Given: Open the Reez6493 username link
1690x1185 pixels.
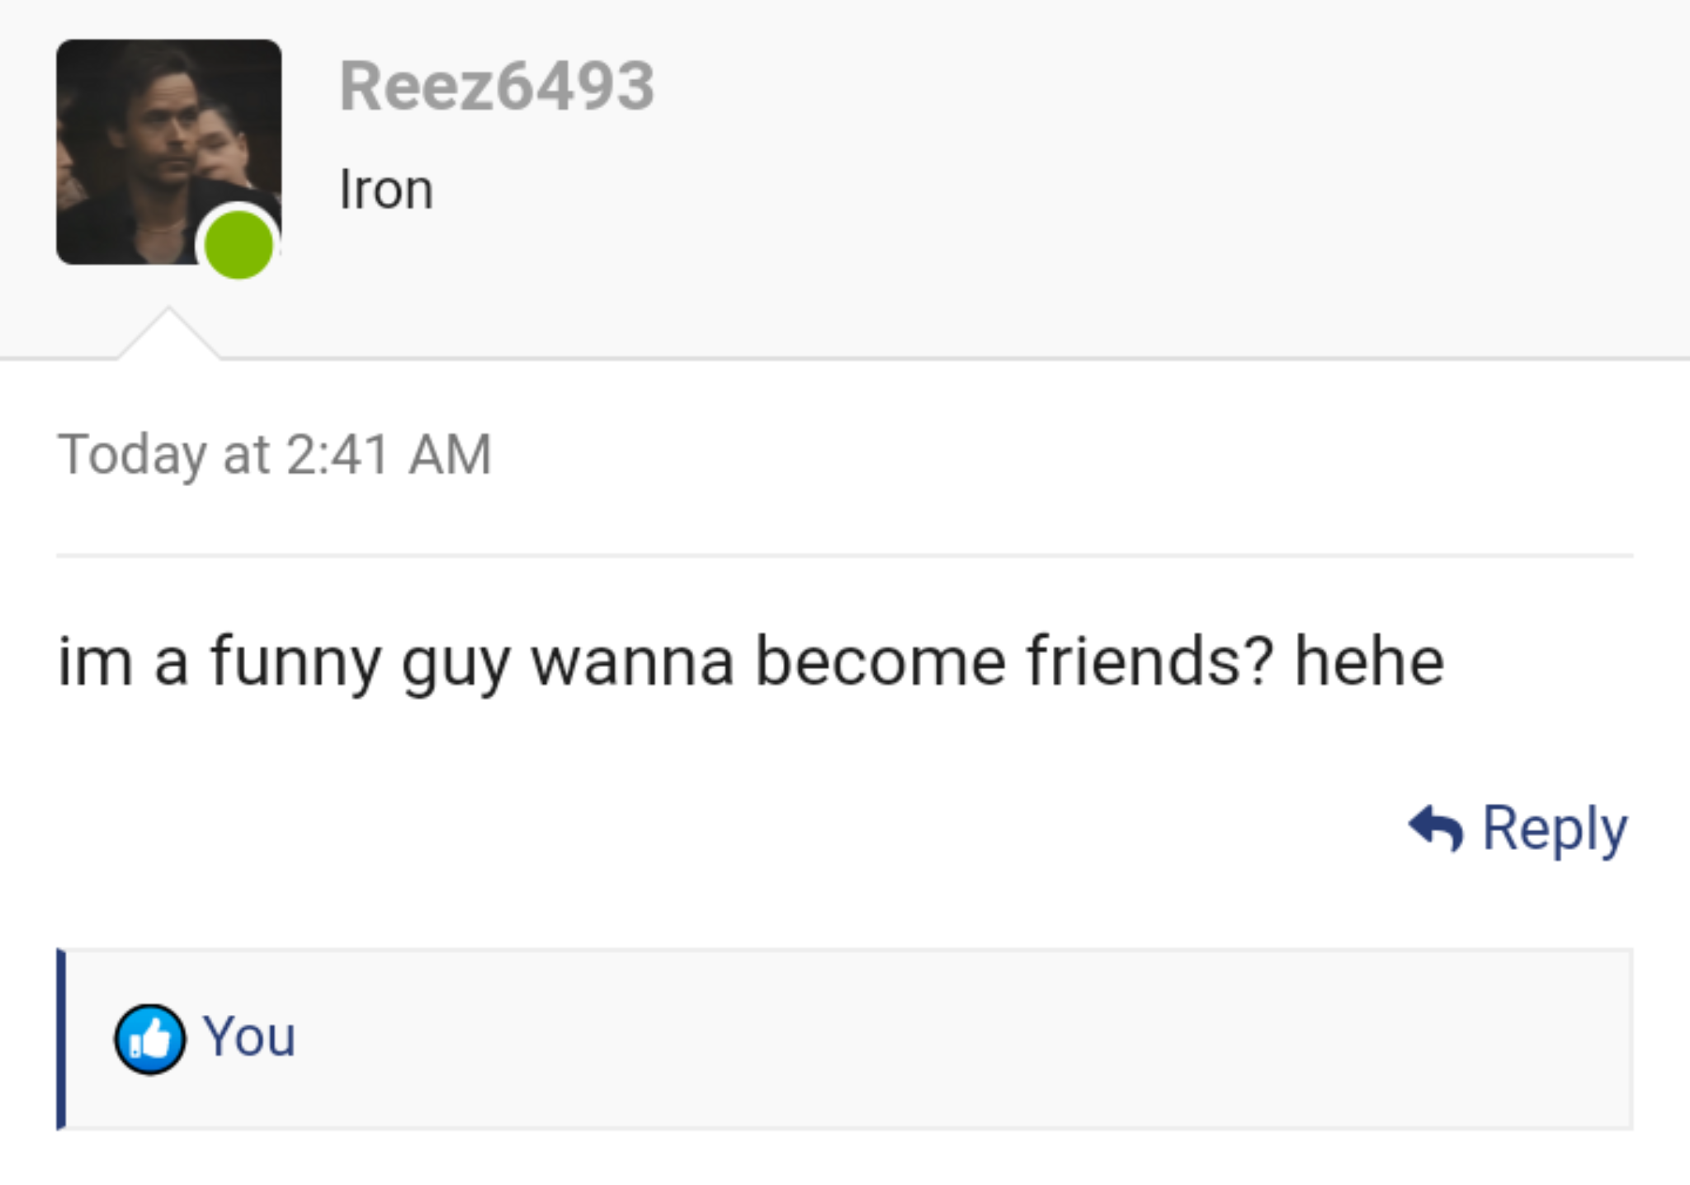Looking at the screenshot, I should tap(497, 86).
